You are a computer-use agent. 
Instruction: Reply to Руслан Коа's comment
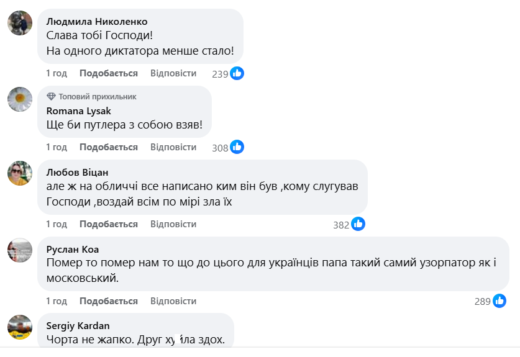tap(173, 301)
